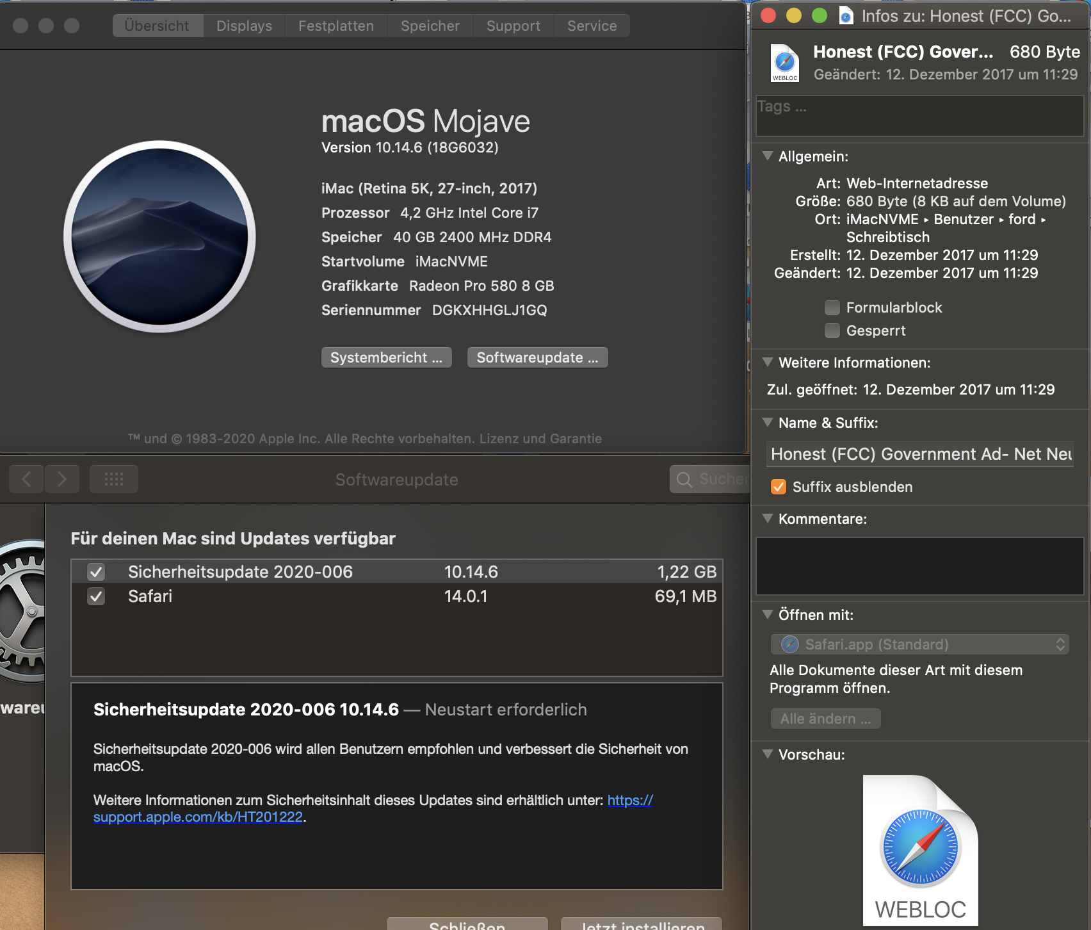Click the macOS Mojave logo image

tap(159, 236)
